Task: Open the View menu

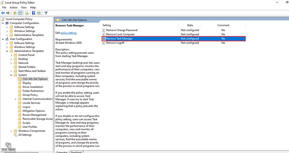Action: coord(24,7)
